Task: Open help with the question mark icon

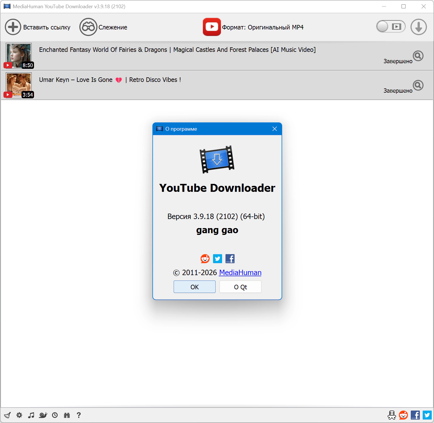Action: [x=79, y=415]
